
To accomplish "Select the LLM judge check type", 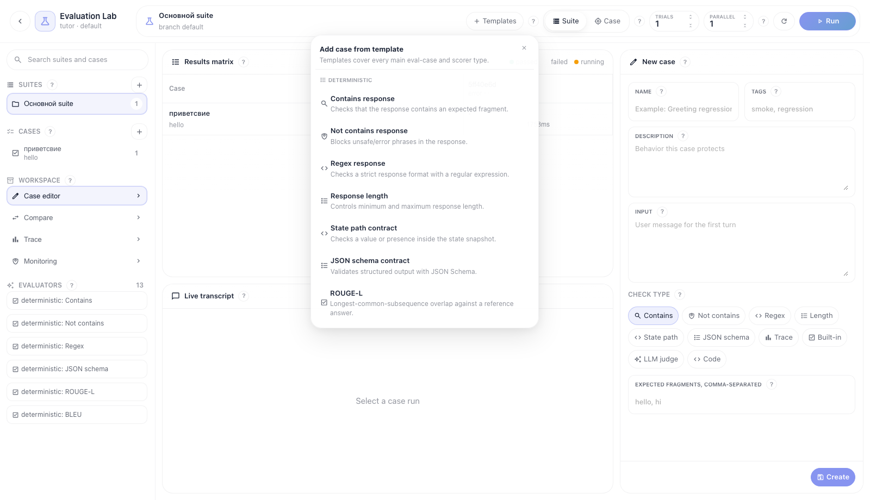I will point(656,359).
